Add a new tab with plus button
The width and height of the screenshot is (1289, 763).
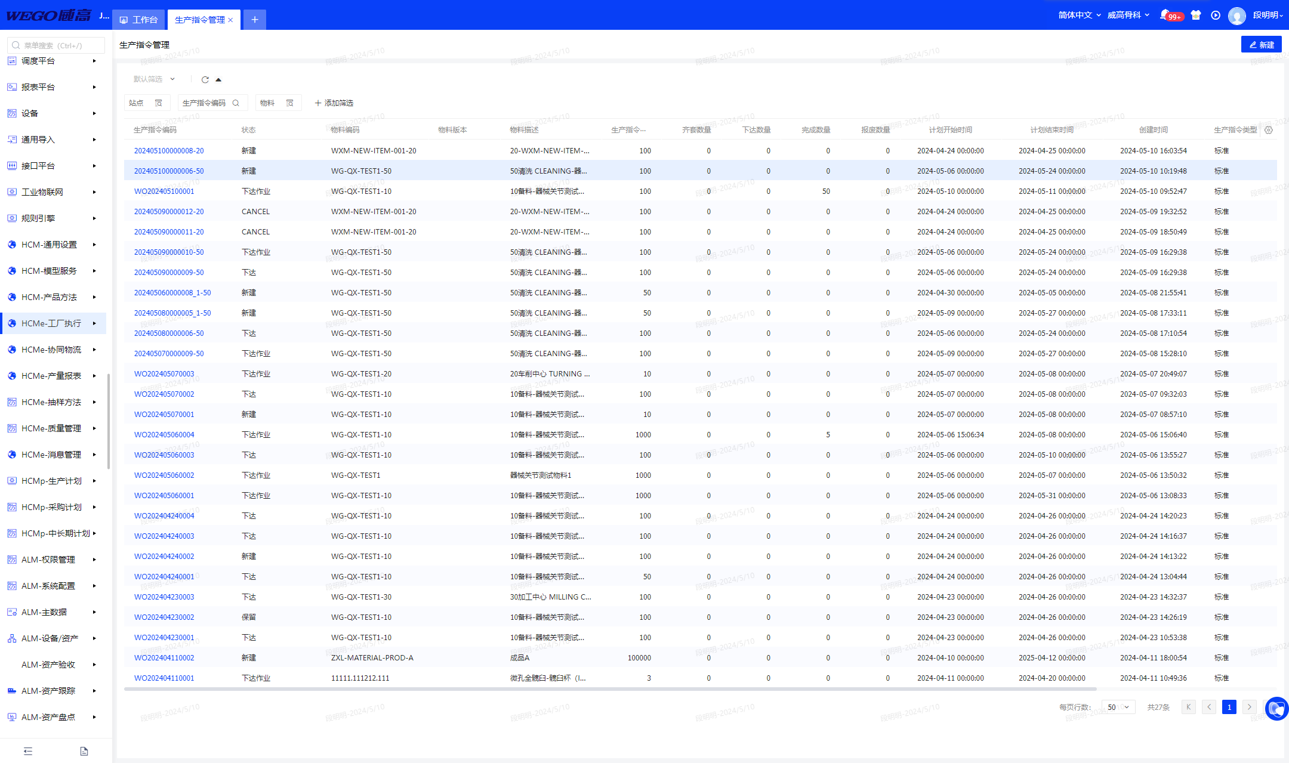255,20
